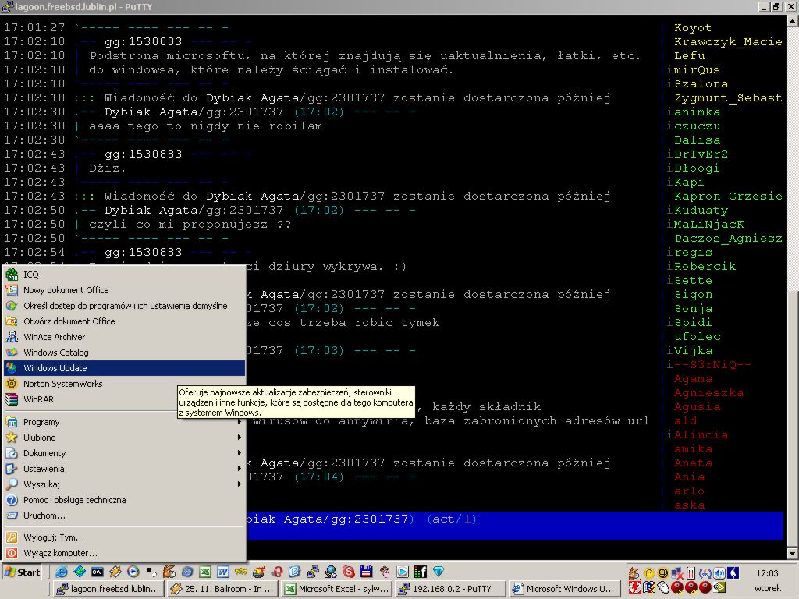799x599 pixels.
Task: Switch to Microsoft Windows Update taskbar button
Action: click(564, 588)
